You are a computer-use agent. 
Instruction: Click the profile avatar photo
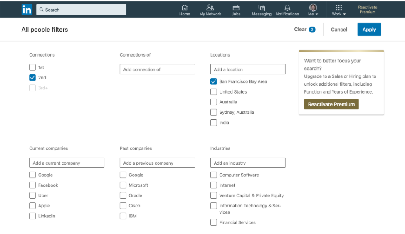313,7
